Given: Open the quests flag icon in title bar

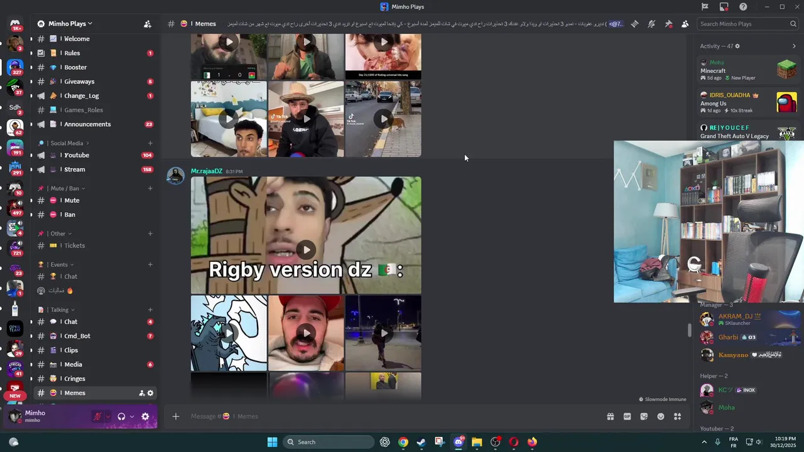Looking at the screenshot, I should click(705, 7).
